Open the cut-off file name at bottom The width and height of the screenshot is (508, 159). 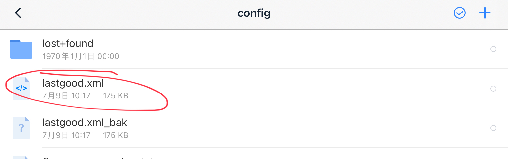coord(99,158)
